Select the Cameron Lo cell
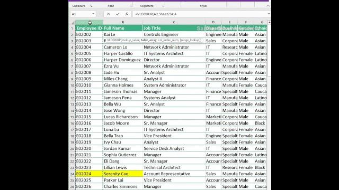 point(123,47)
